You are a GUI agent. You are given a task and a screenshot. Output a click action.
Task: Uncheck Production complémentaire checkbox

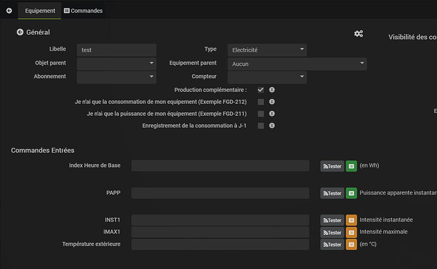260,90
